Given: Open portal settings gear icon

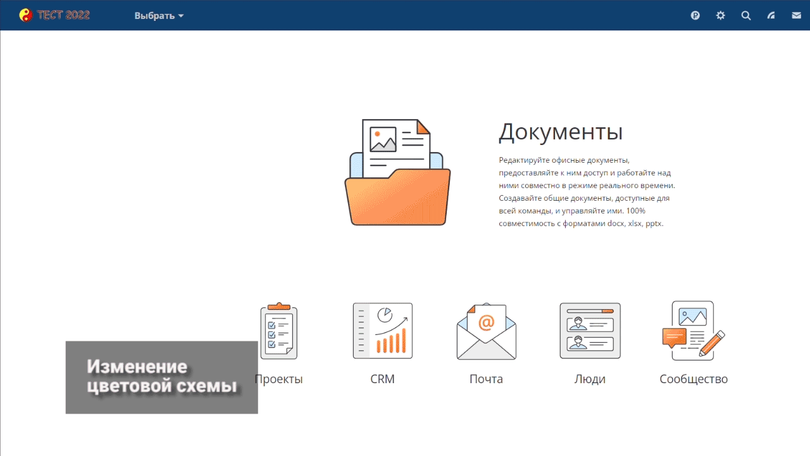Looking at the screenshot, I should point(721,15).
